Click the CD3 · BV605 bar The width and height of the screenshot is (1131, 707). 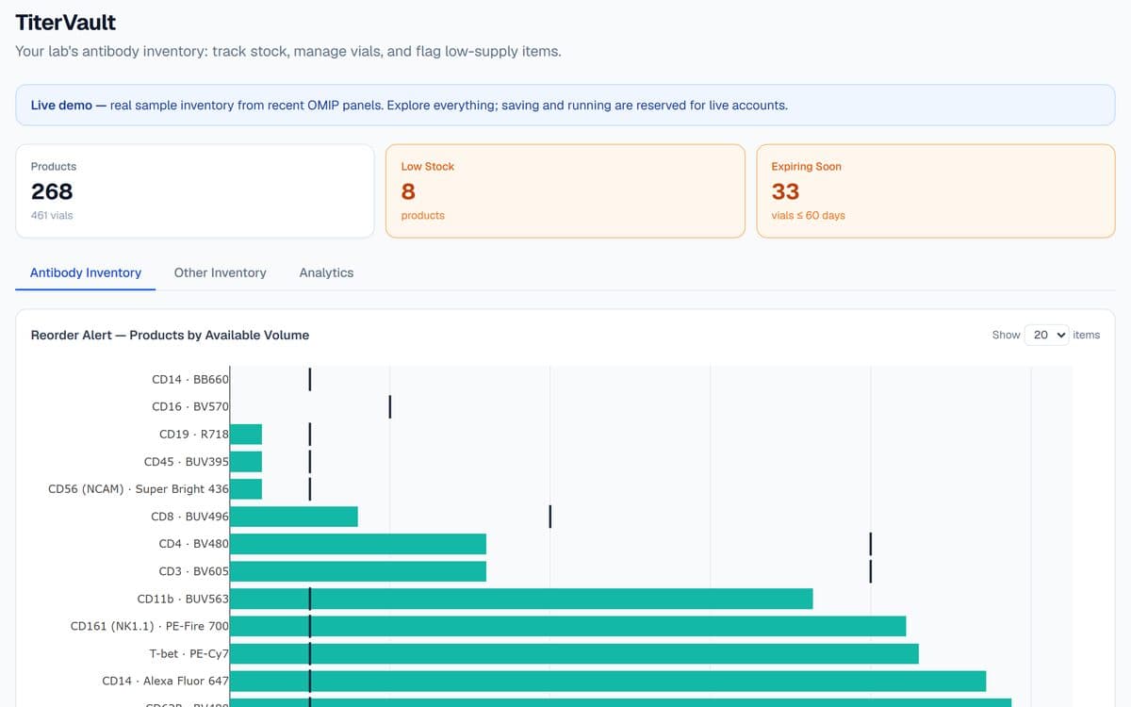358,571
